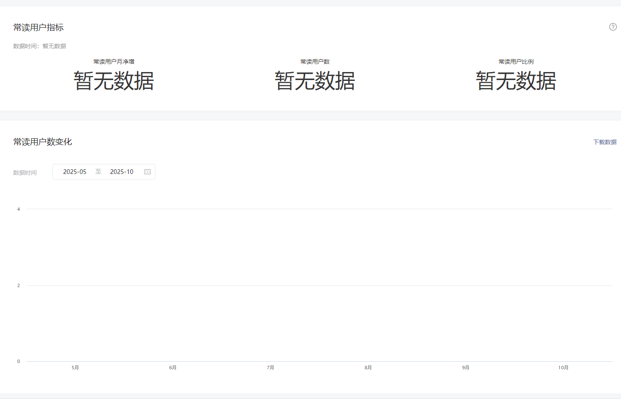The height and width of the screenshot is (399, 621).
Task: Click the y-axis value 2 gridline label
Action: pos(18,285)
